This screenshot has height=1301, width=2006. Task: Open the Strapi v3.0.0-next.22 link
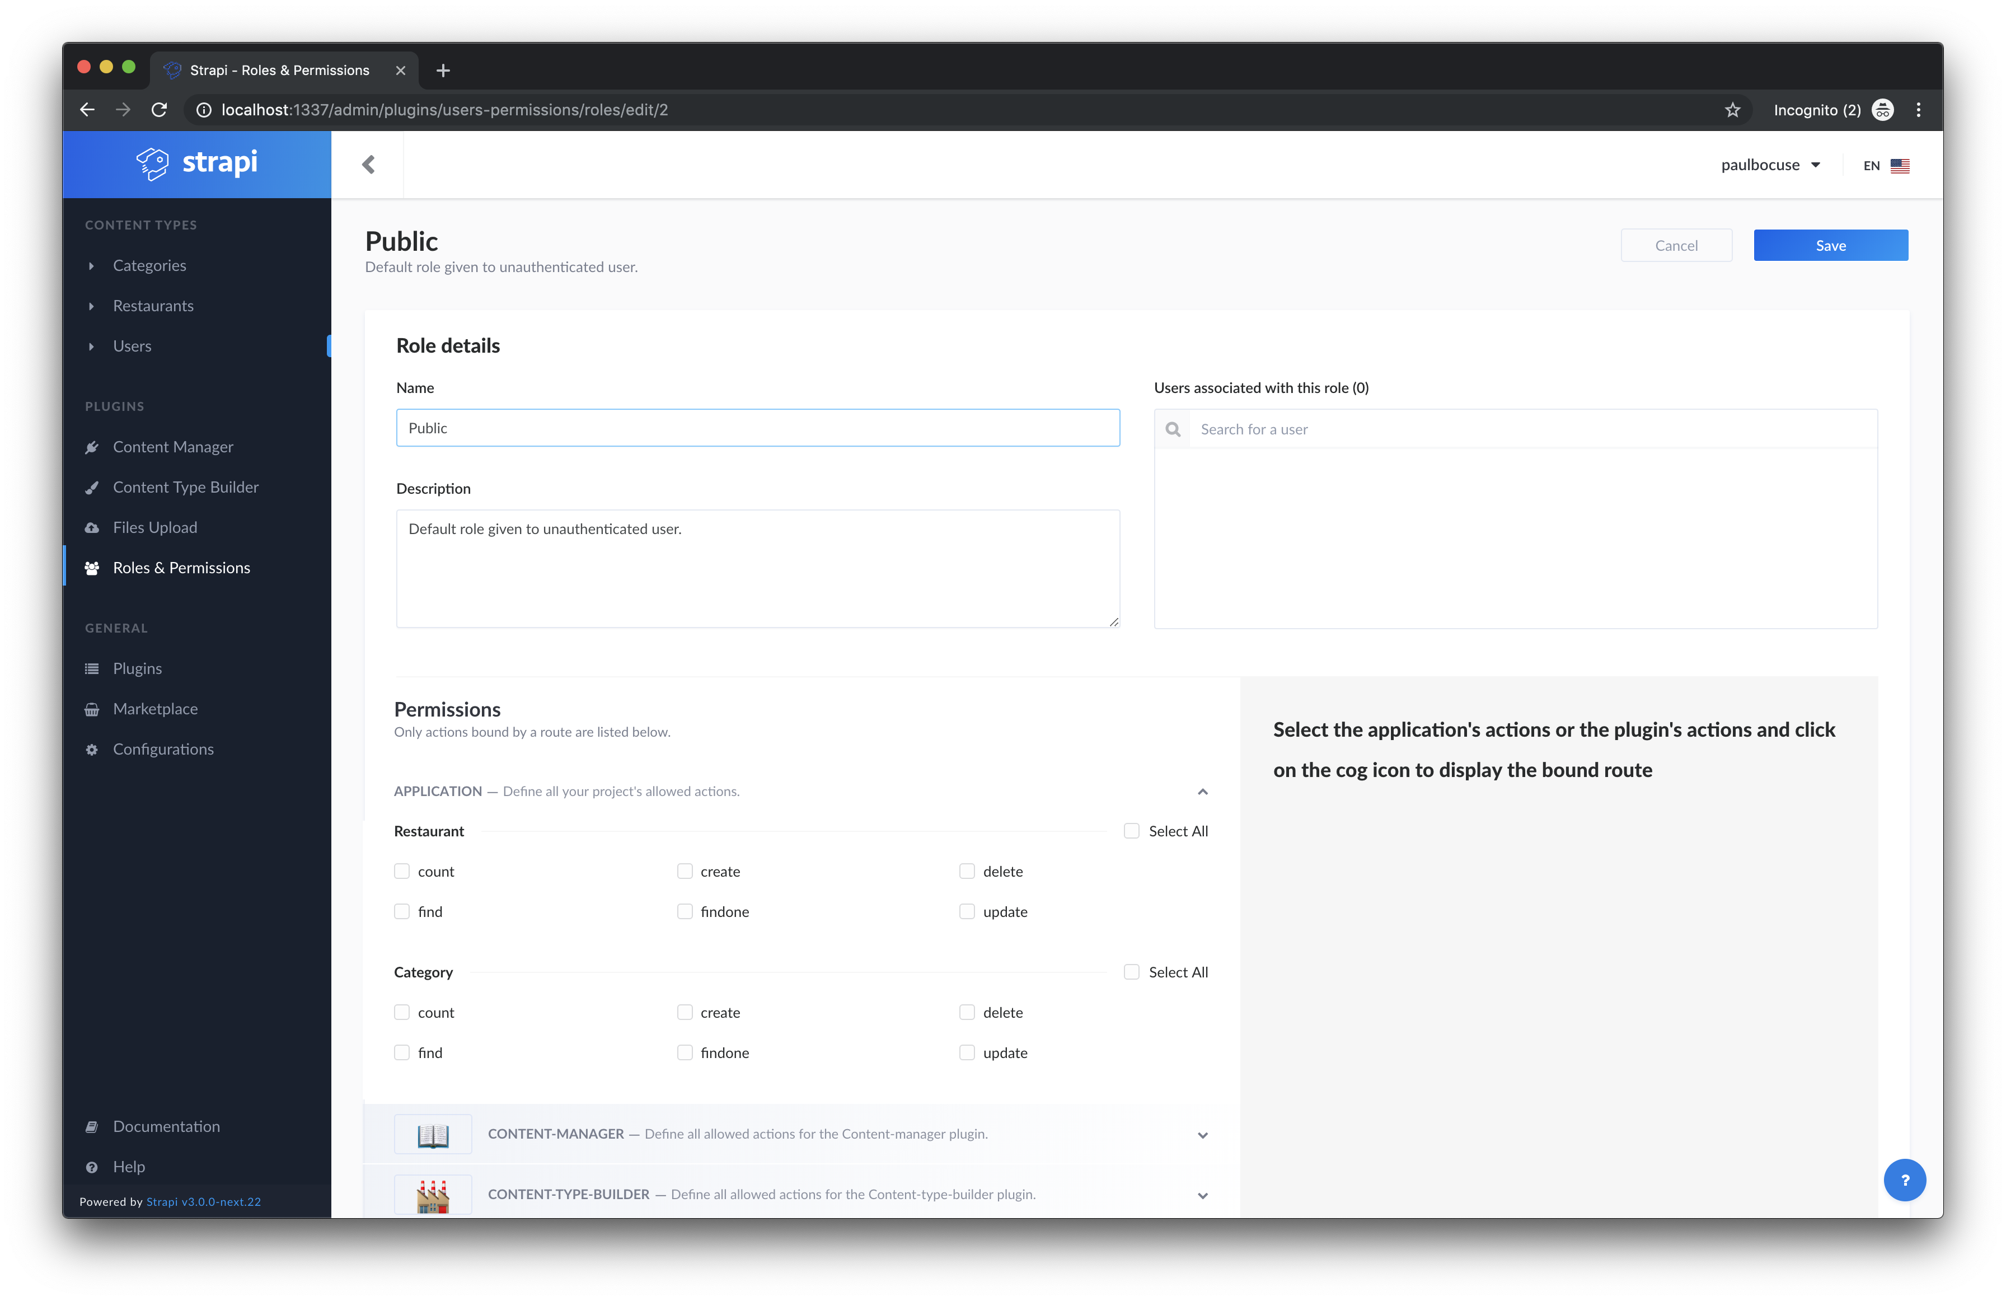203,1201
